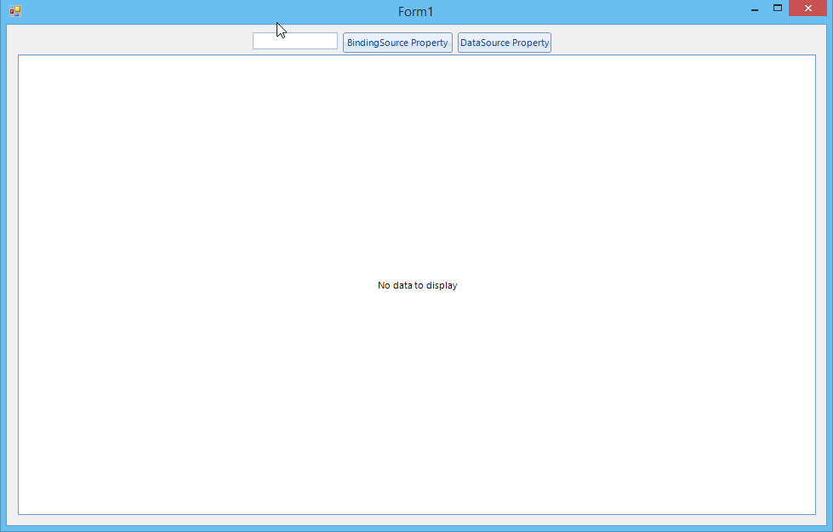Click the DataSource Property button
This screenshot has width=833, height=532.
[505, 43]
